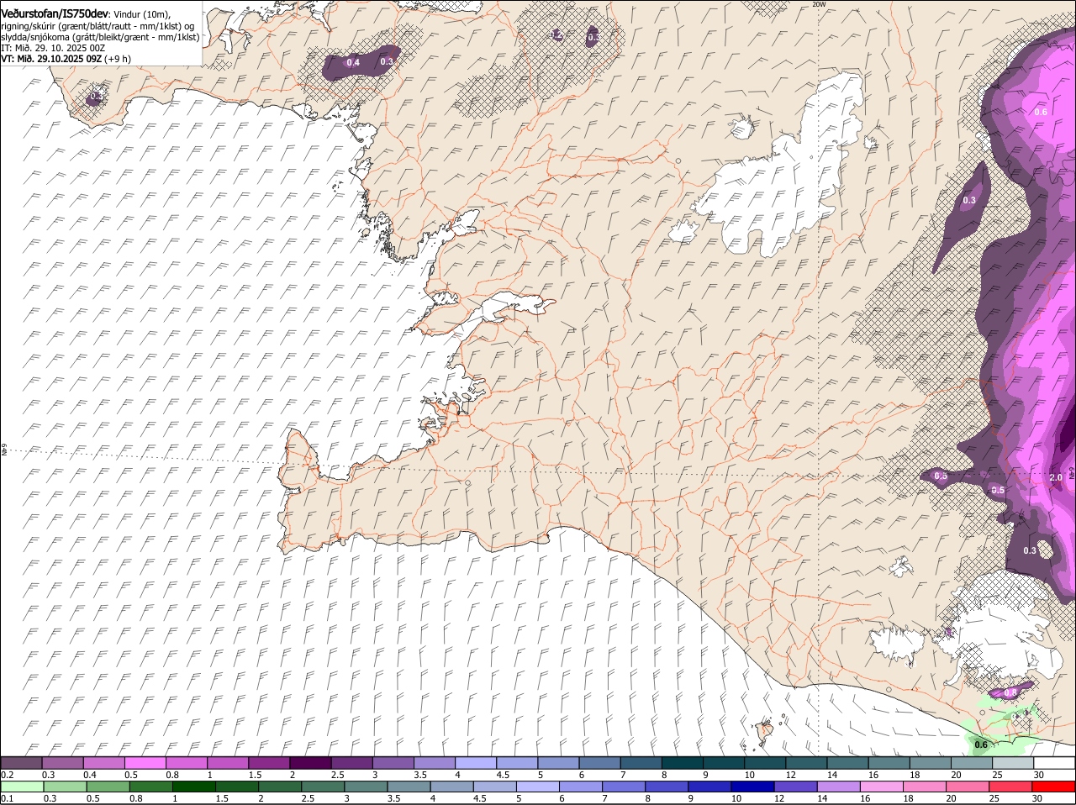The height and width of the screenshot is (805, 1076).
Task: Click the 0.3 value beside the 0.4 label
Action: click(x=387, y=61)
